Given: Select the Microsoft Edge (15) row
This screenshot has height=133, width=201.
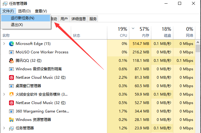Looking at the screenshot, I should [98, 44].
